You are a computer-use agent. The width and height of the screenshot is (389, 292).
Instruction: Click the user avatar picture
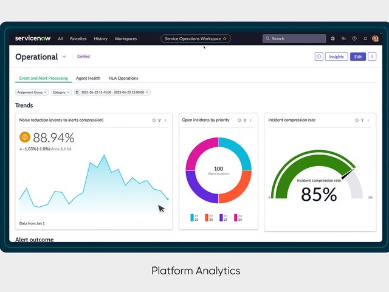point(376,38)
